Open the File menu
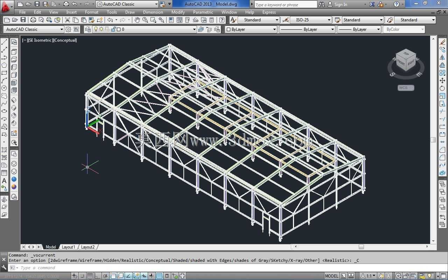This screenshot has width=448, height=280. (x=22, y=12)
